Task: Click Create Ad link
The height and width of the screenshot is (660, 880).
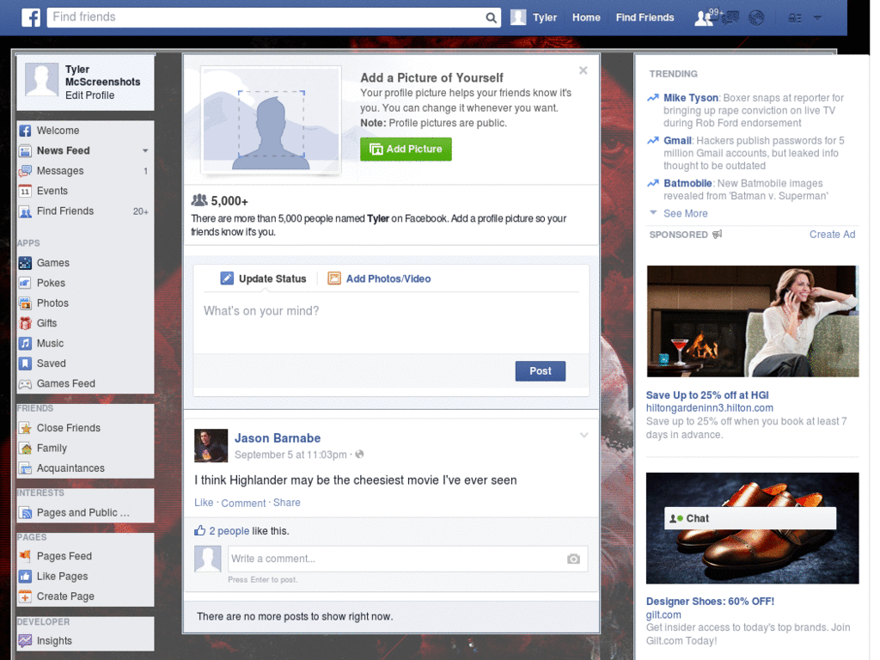Action: tap(832, 235)
